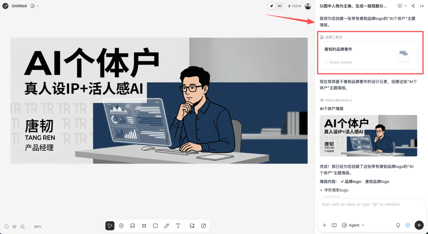
Task: Expand the Untitled project menu arrow
Action: coord(38,6)
